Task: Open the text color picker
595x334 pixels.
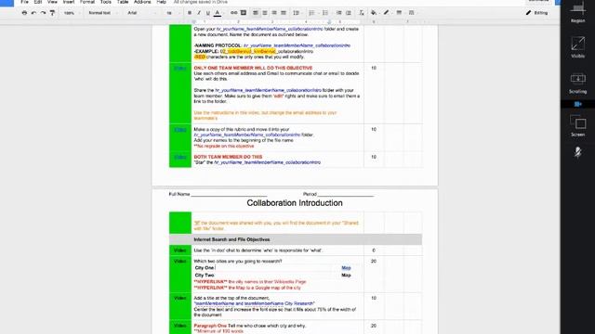Action: tap(218, 13)
